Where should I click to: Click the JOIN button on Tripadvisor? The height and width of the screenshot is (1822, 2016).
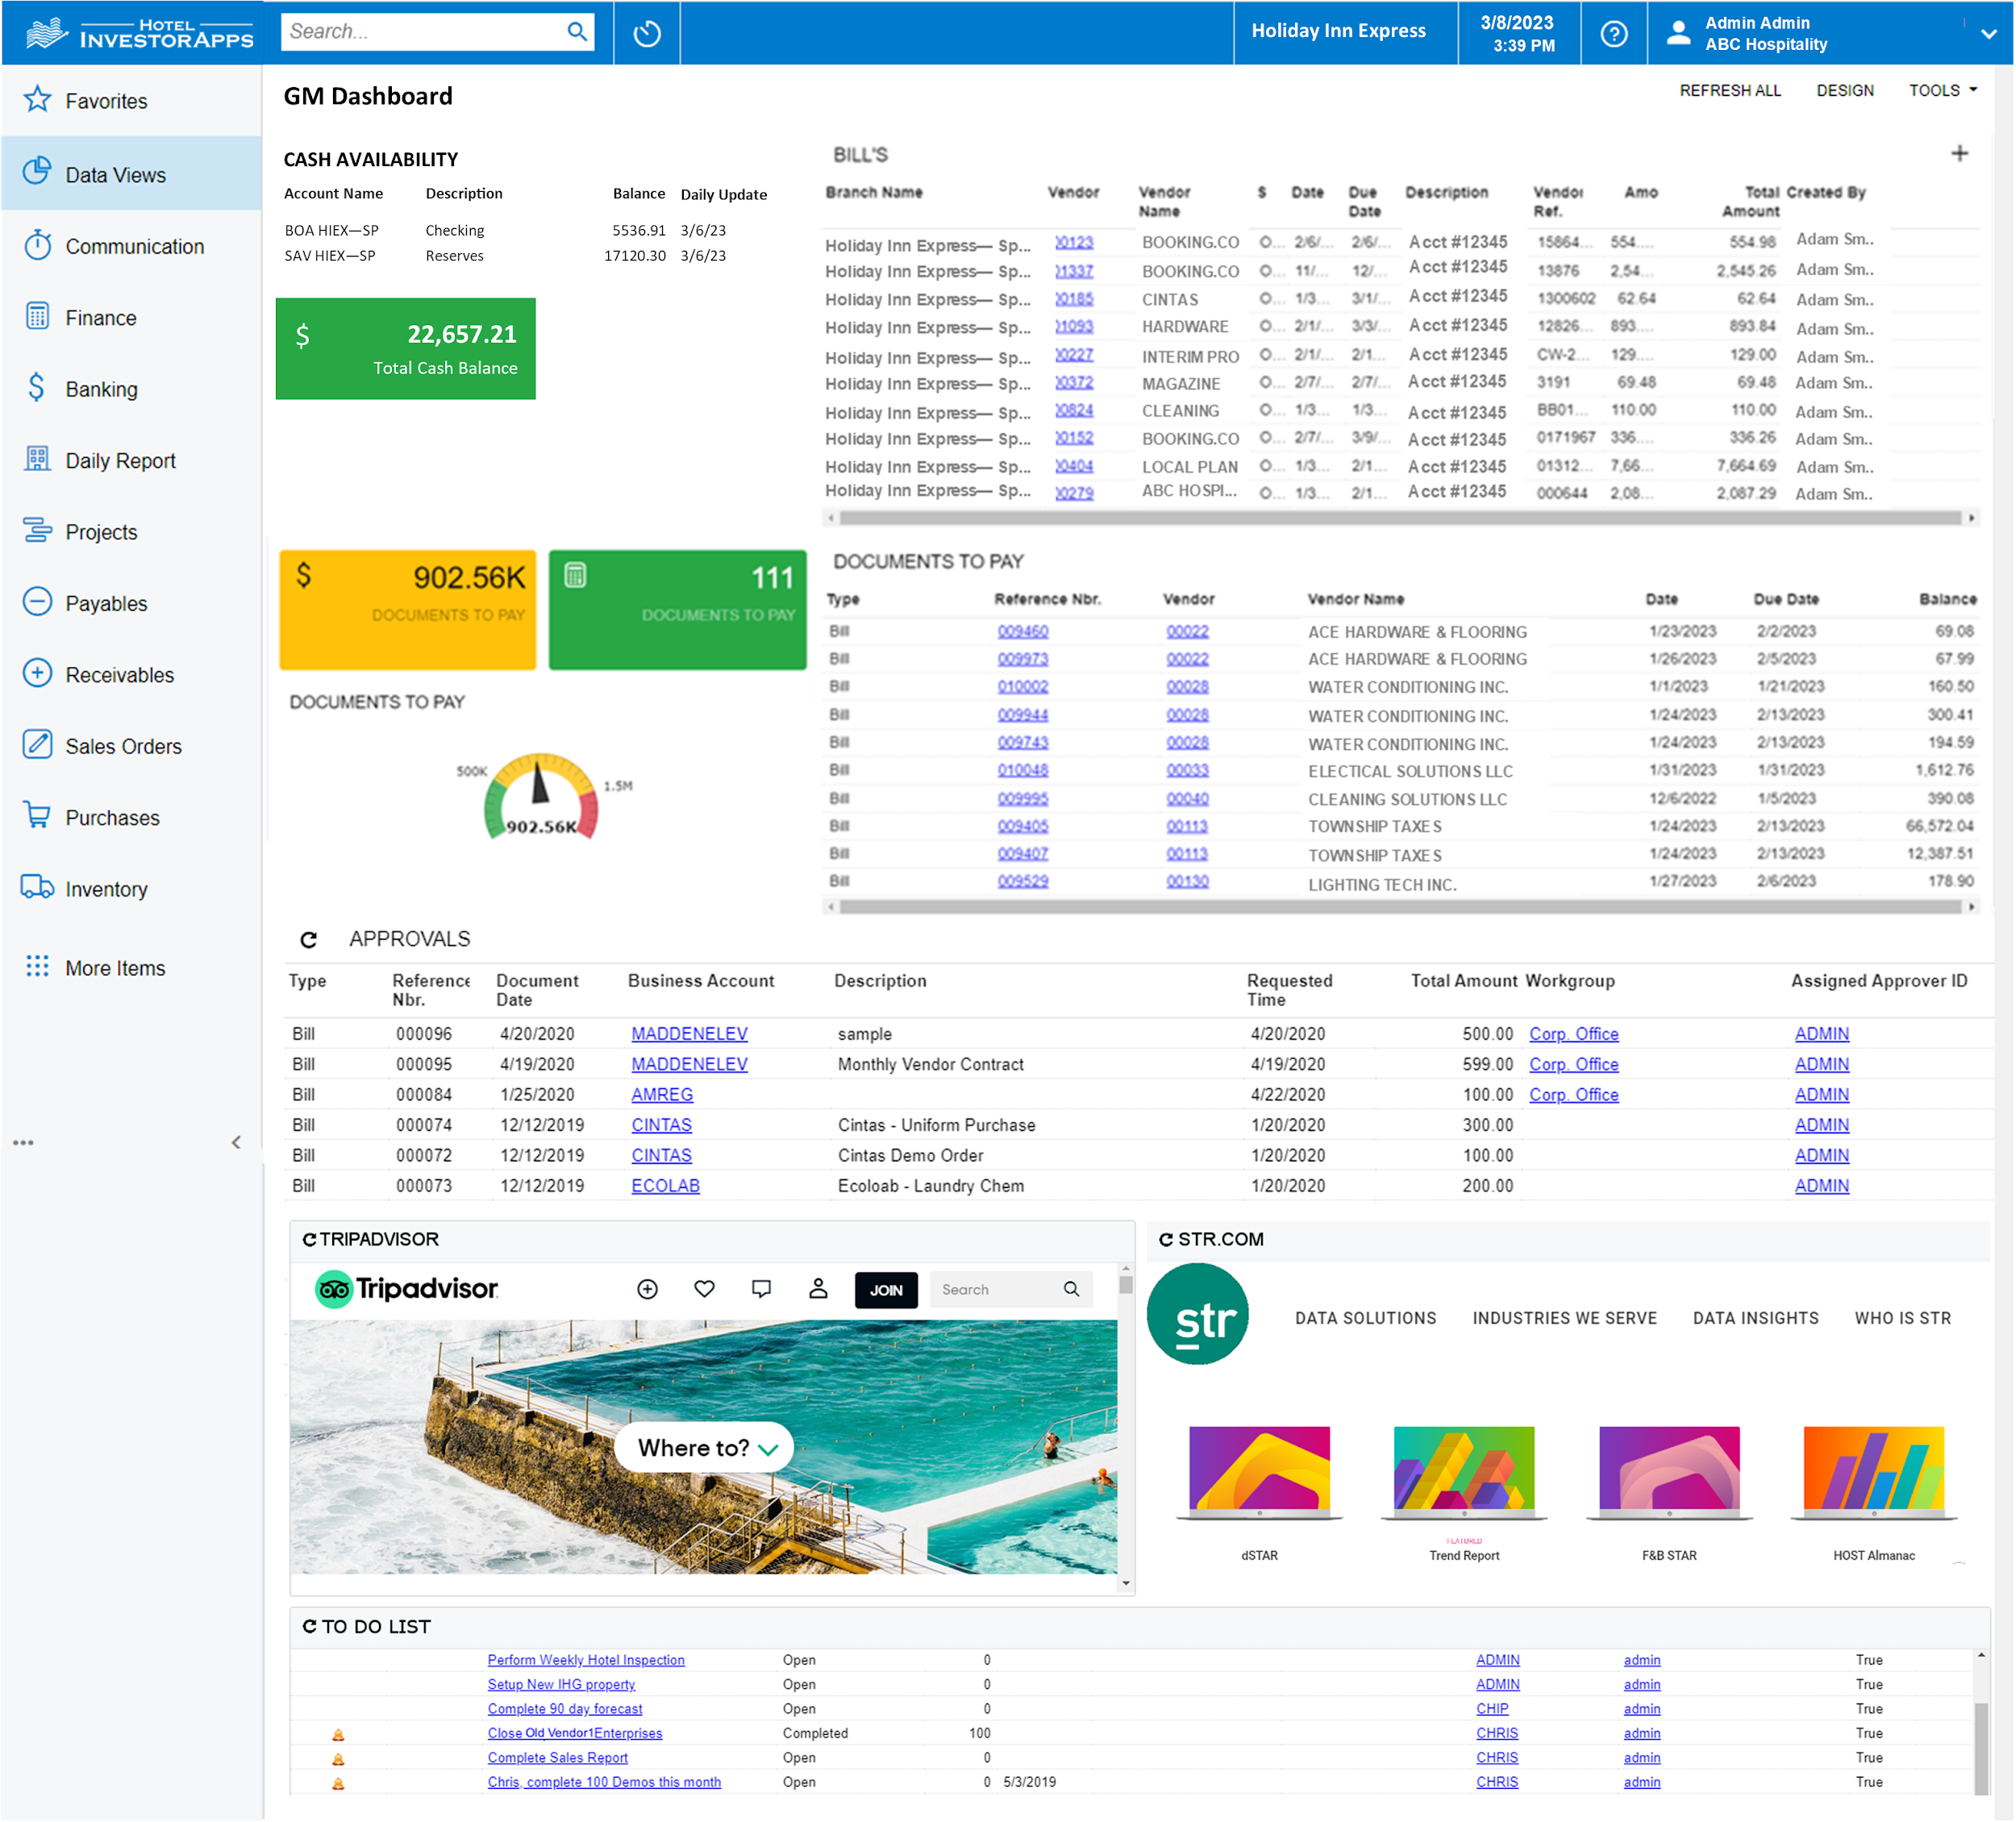click(886, 1290)
